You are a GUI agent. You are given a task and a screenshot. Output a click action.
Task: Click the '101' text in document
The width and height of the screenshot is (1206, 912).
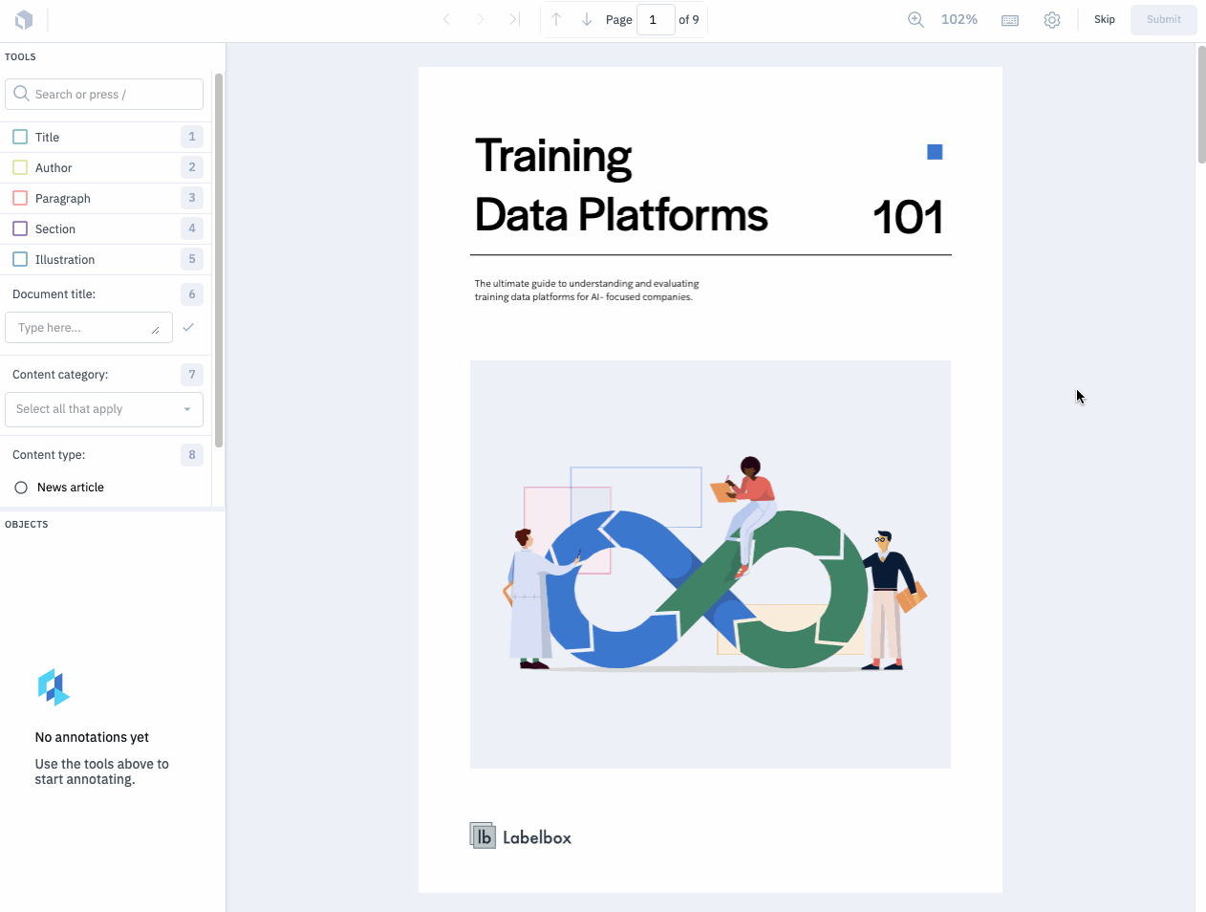[x=908, y=217]
